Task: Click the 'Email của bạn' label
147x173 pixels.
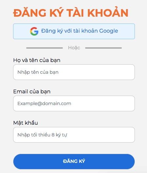Action: click(32, 92)
